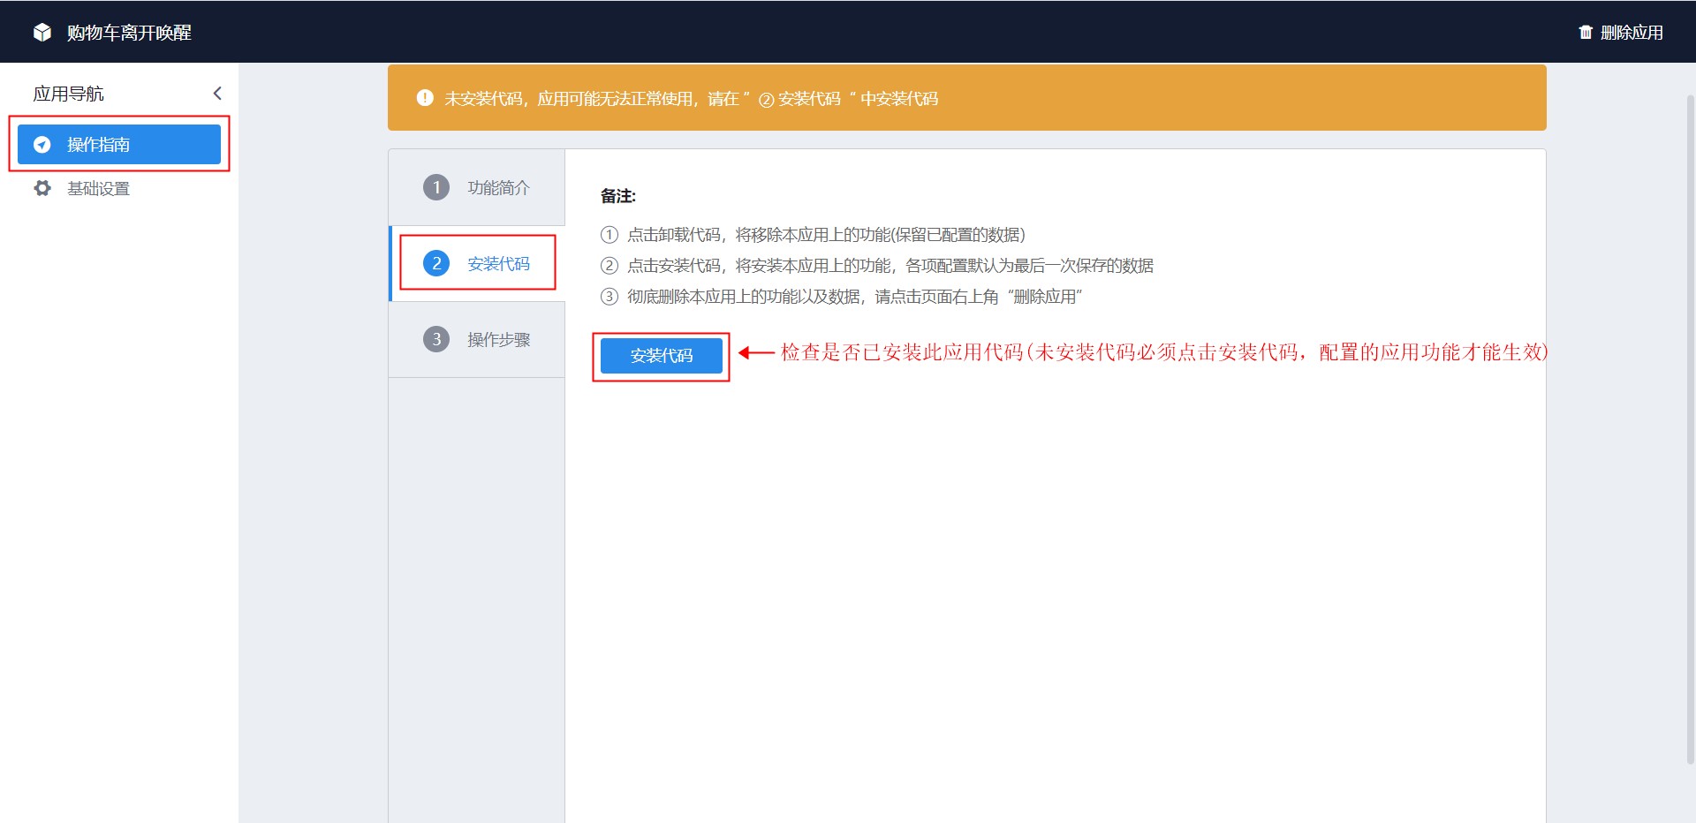Click the step 3 number circle icon

point(436,339)
